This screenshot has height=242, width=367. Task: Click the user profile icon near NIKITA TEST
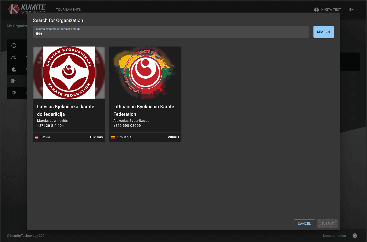point(316,9)
